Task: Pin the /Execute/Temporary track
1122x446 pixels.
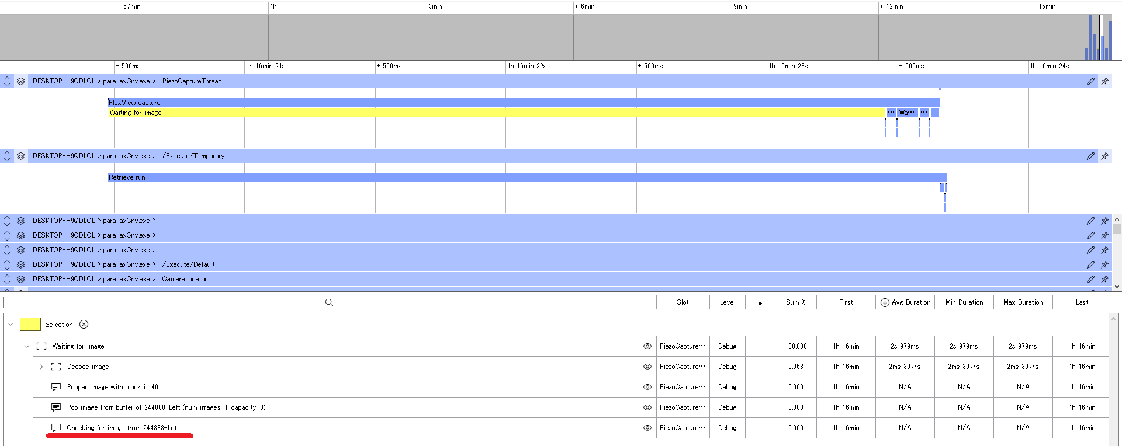Action: click(x=1104, y=156)
